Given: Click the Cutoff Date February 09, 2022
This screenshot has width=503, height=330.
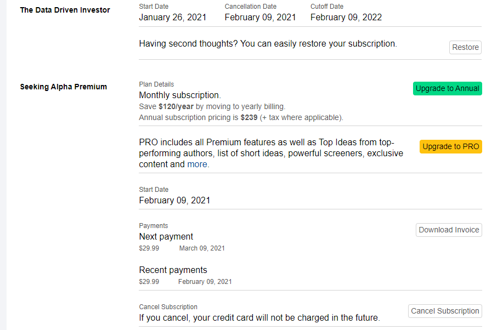Looking at the screenshot, I should 346,17.
